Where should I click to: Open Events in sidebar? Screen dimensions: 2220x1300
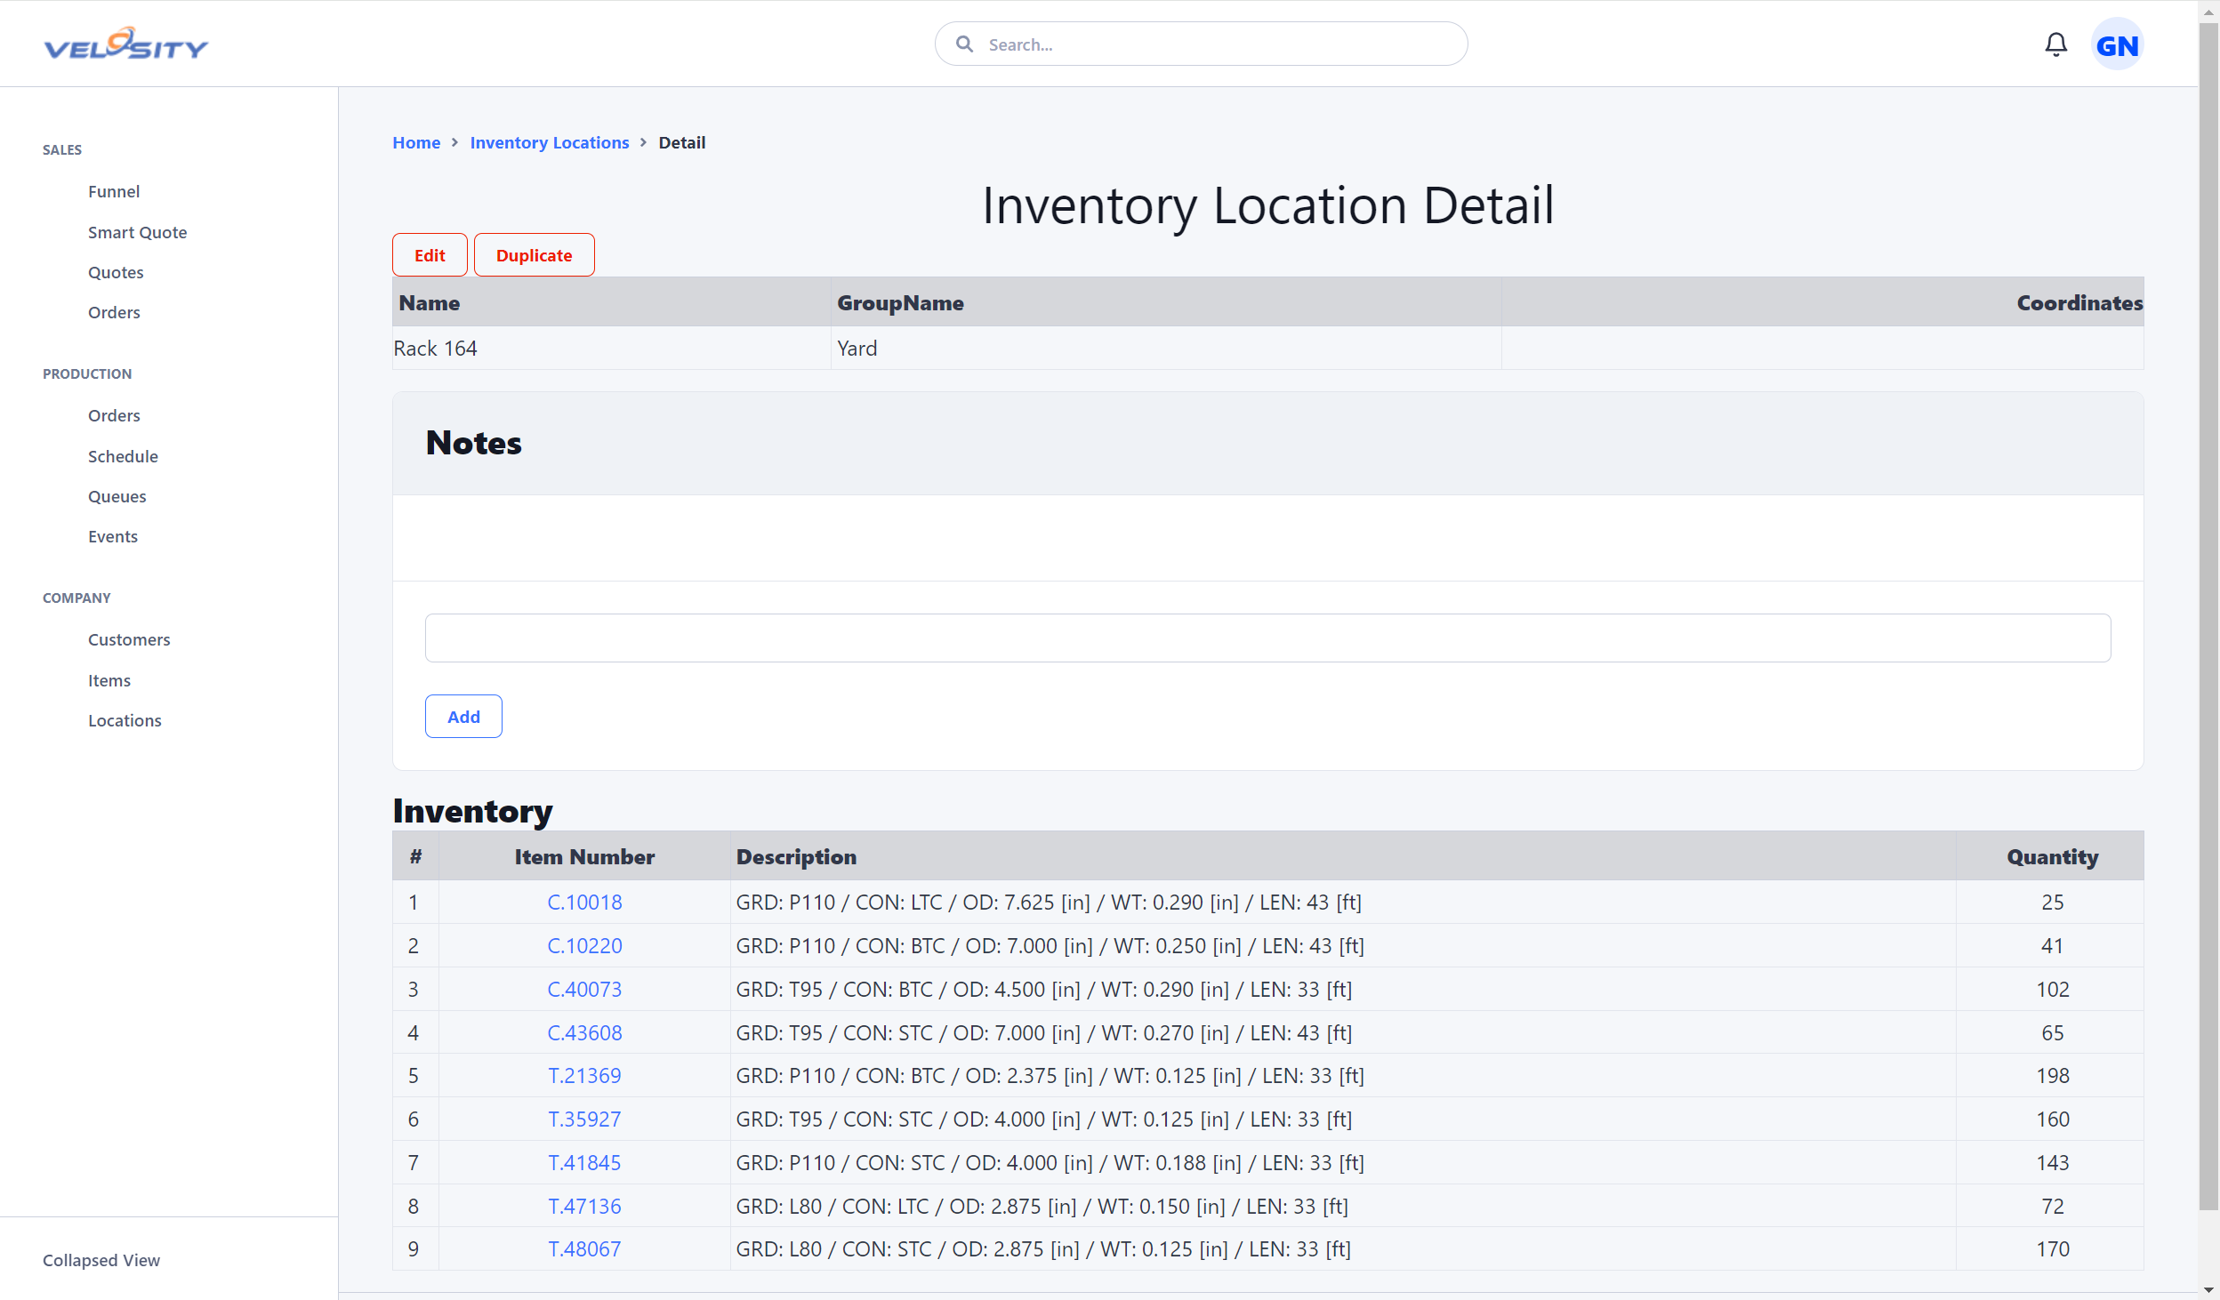pos(113,536)
